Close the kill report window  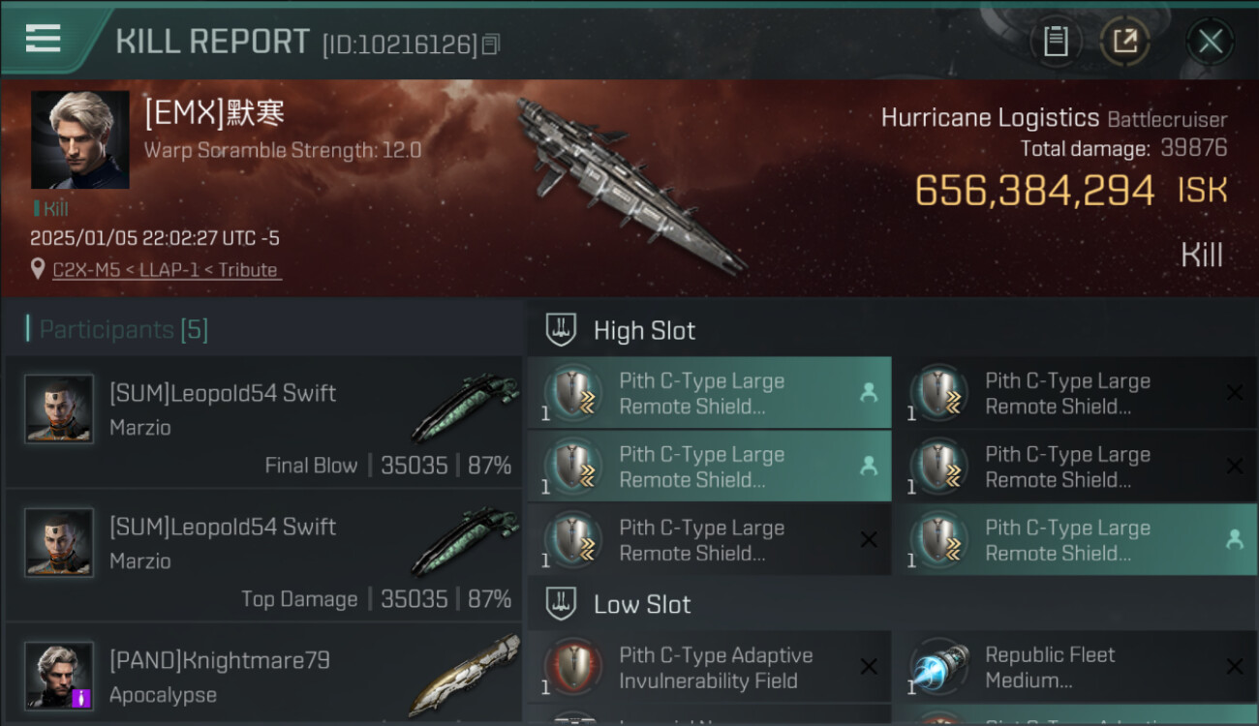pos(1211,42)
